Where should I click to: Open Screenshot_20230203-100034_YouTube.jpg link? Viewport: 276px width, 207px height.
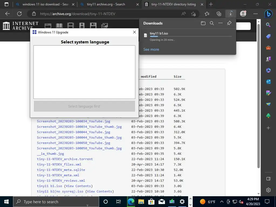click(x=74, y=121)
